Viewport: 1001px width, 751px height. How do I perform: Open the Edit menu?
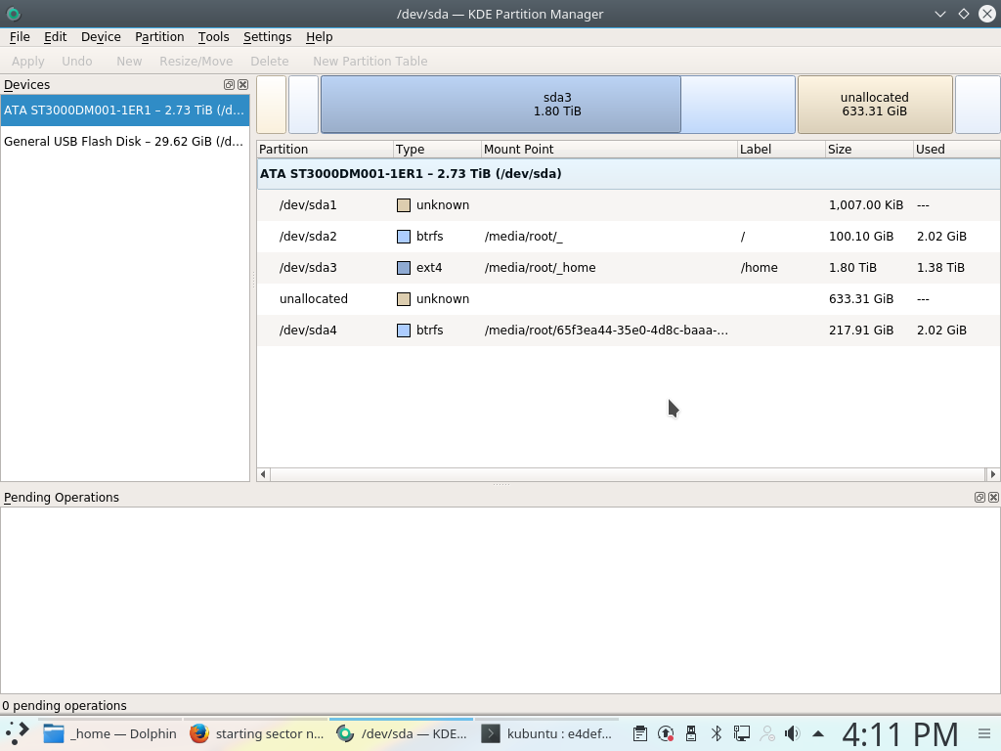click(x=55, y=37)
